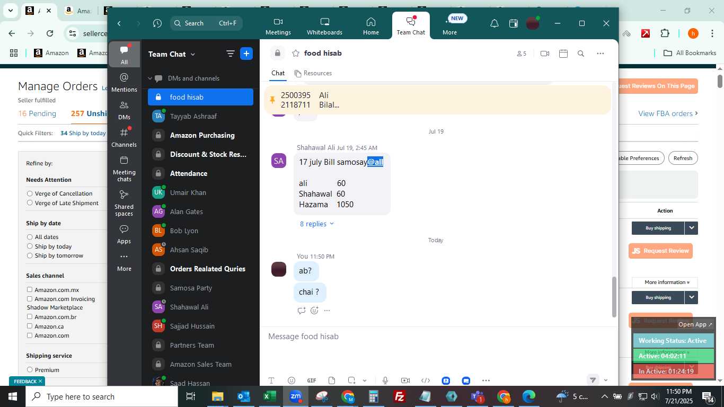
Task: Tick the Amazon.com Invoicing Shadow Marketplace box
Action: coord(30,299)
